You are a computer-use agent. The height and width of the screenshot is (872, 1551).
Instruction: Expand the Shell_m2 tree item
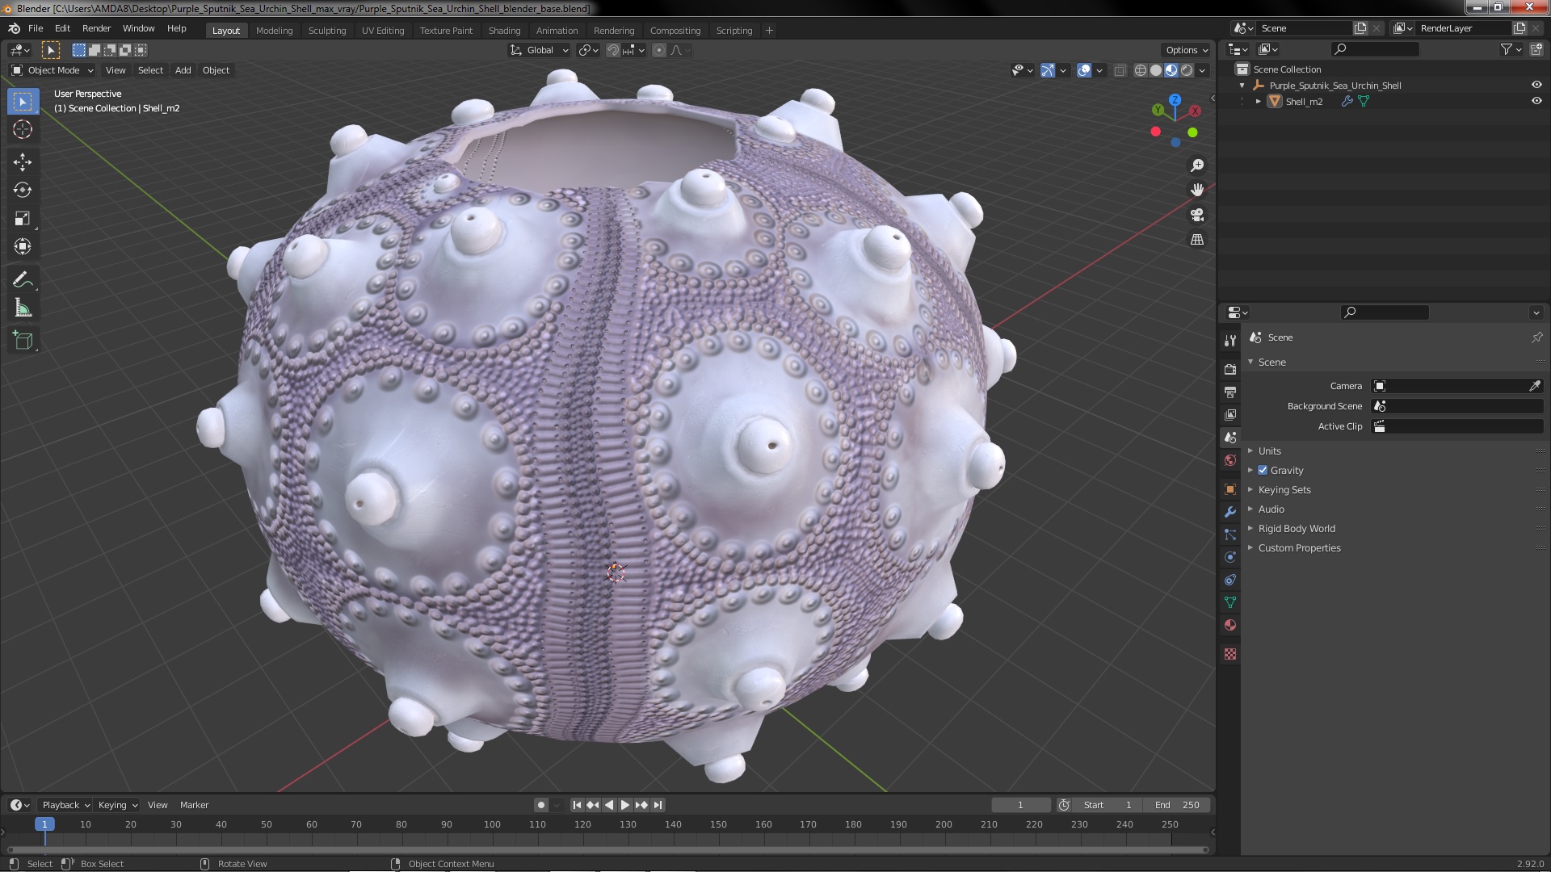pyautogui.click(x=1258, y=102)
